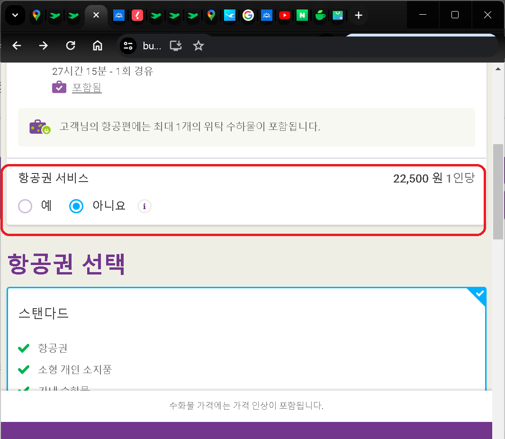
Task: Switch to the red exclamation mark tab
Action: (137, 15)
